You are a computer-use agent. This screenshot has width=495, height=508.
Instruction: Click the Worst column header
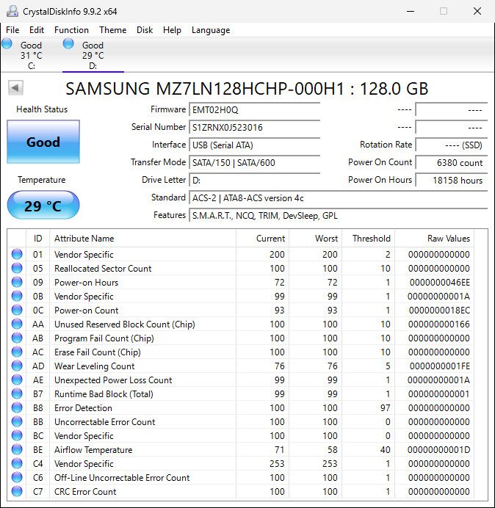pyautogui.click(x=315, y=239)
